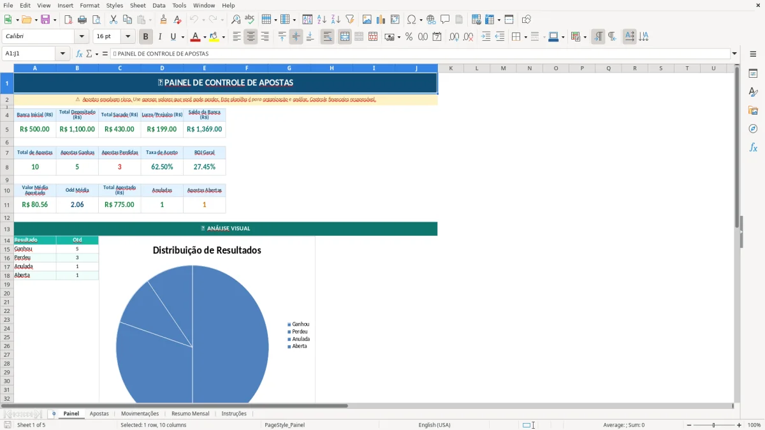765x430 pixels.
Task: Click Sort Ascending icon
Action: (322, 20)
